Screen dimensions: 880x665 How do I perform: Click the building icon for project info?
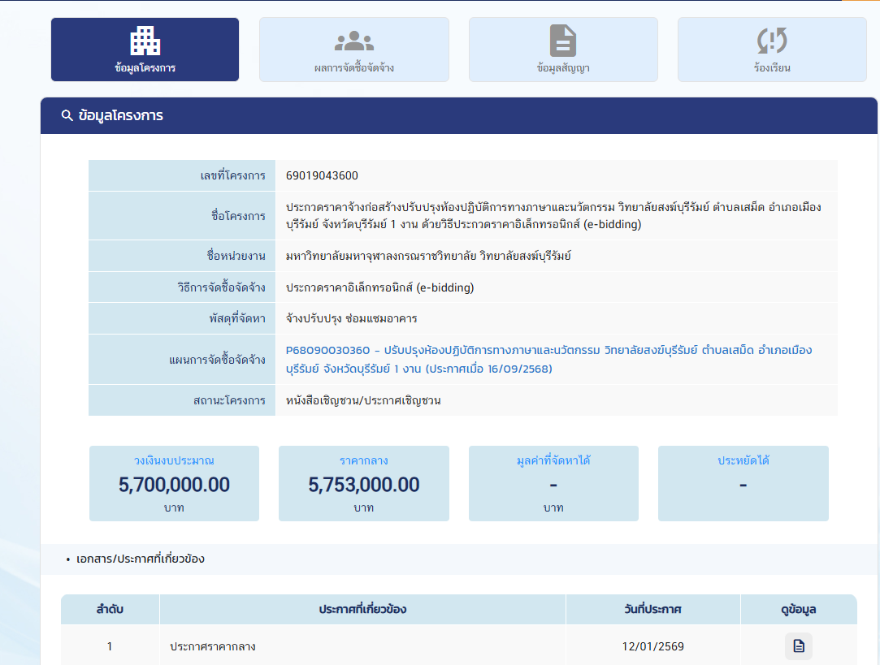145,40
